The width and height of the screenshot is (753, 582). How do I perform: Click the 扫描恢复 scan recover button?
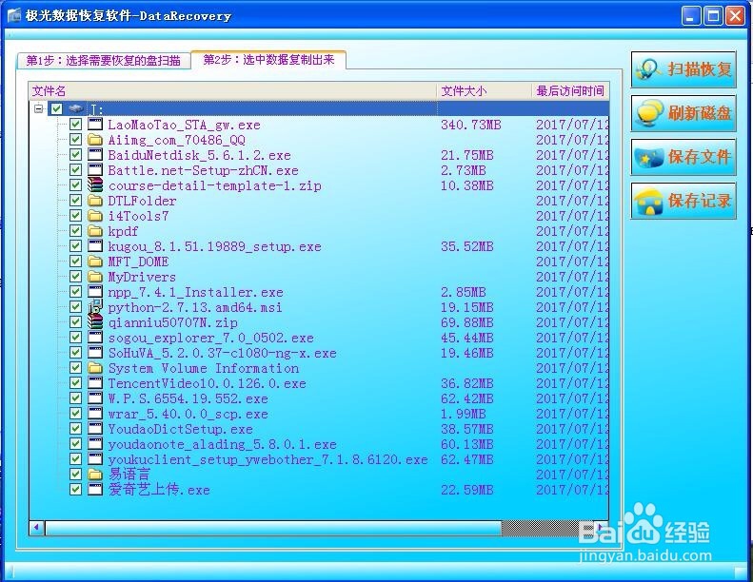(684, 70)
